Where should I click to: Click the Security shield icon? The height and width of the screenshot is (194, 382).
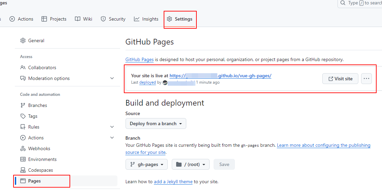(103, 19)
